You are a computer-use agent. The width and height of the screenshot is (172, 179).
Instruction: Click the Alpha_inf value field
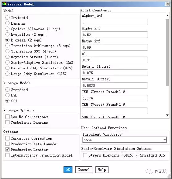coord(115,34)
